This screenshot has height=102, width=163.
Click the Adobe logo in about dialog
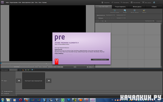(x=57, y=61)
